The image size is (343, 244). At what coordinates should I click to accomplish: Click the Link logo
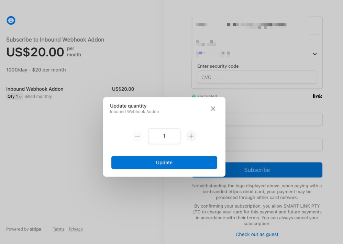(318, 96)
